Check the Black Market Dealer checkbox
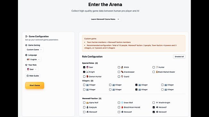The image size is (209, 117). tap(153, 72)
